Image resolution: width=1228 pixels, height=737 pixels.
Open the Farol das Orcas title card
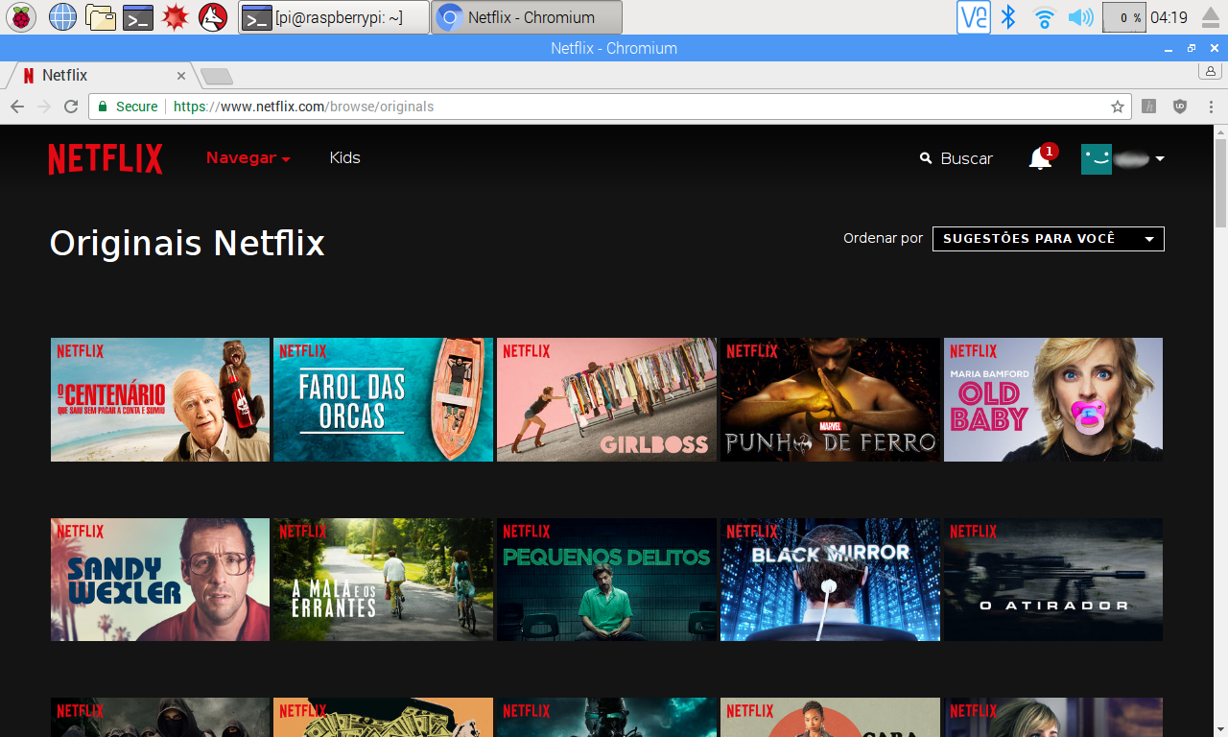384,399
